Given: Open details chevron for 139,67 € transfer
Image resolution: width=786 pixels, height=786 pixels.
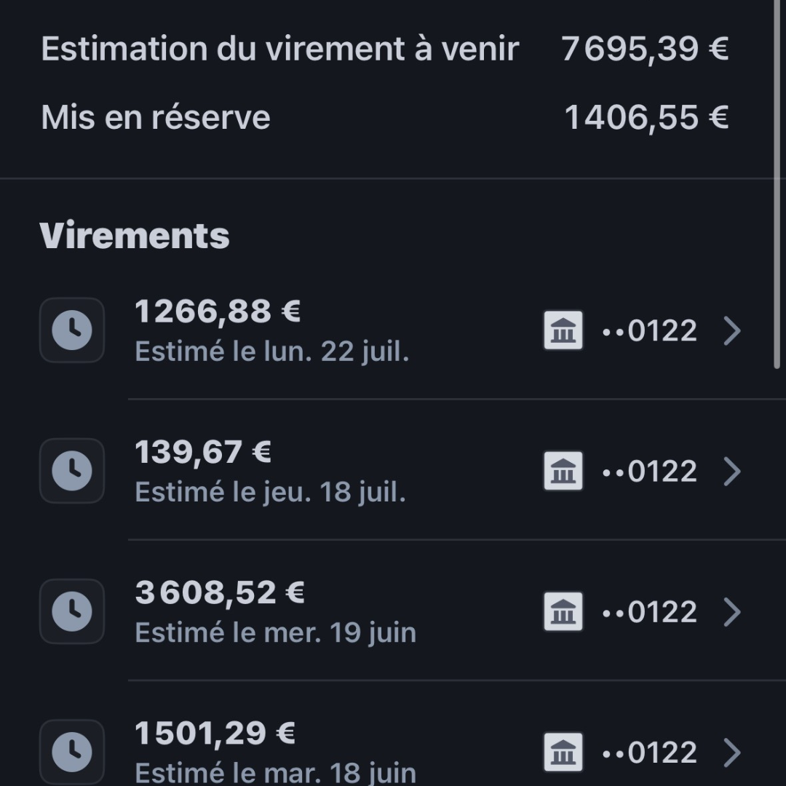Looking at the screenshot, I should click(732, 472).
